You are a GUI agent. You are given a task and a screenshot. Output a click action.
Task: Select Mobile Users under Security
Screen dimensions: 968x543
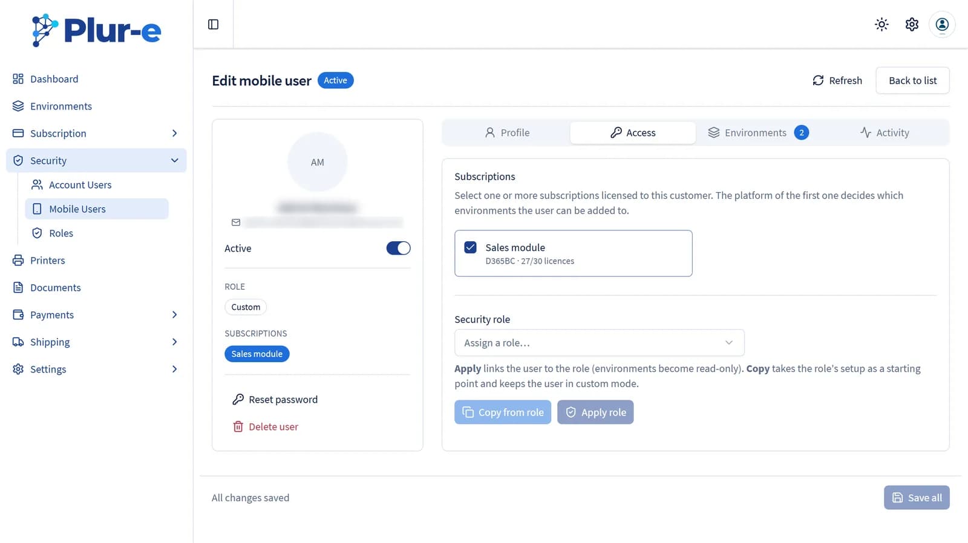pyautogui.click(x=97, y=209)
